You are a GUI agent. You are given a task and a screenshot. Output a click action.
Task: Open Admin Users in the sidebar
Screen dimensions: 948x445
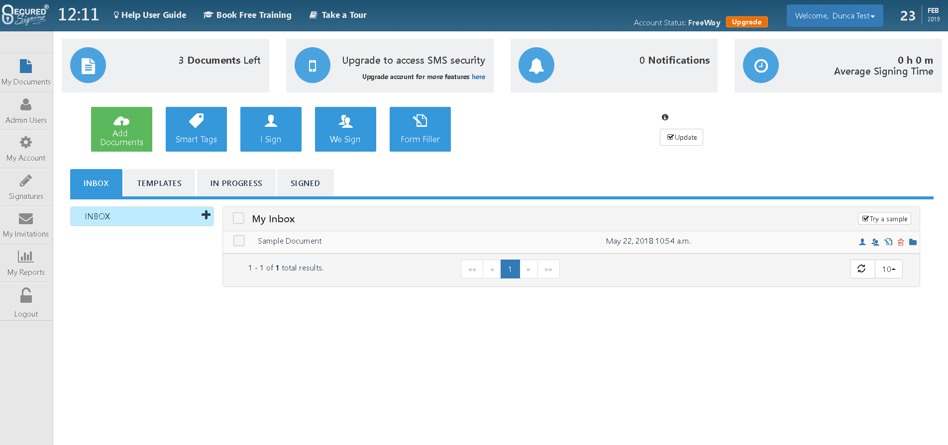(x=26, y=111)
